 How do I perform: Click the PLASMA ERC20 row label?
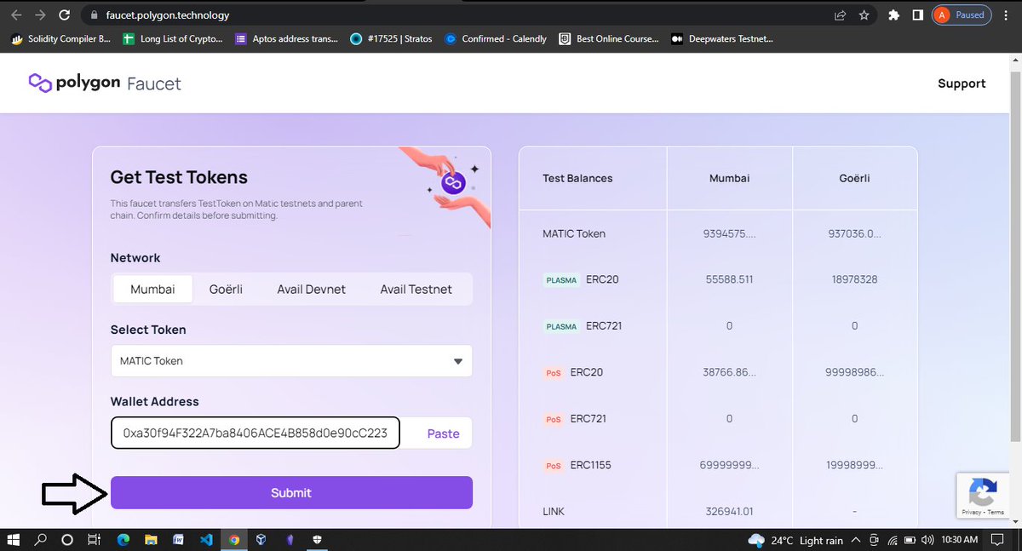581,279
